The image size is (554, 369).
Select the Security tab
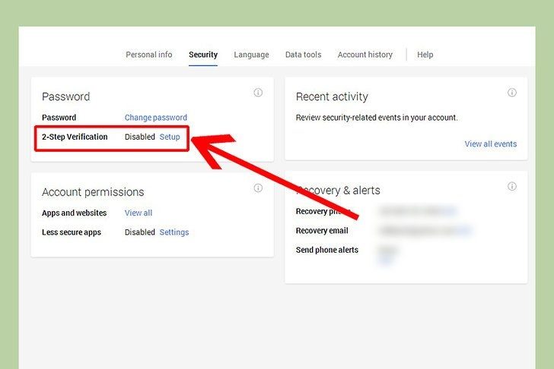(x=203, y=55)
